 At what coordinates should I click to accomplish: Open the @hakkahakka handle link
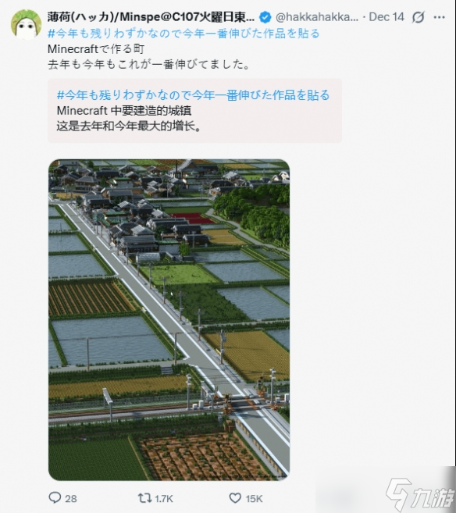[x=317, y=17]
